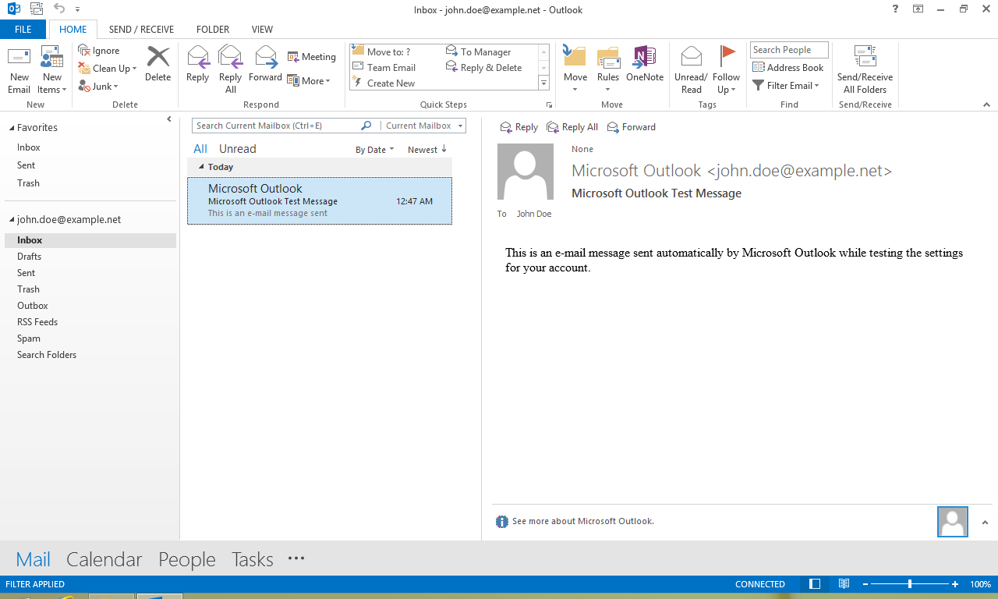
Task: Toggle Unread/Read status
Action: (691, 70)
